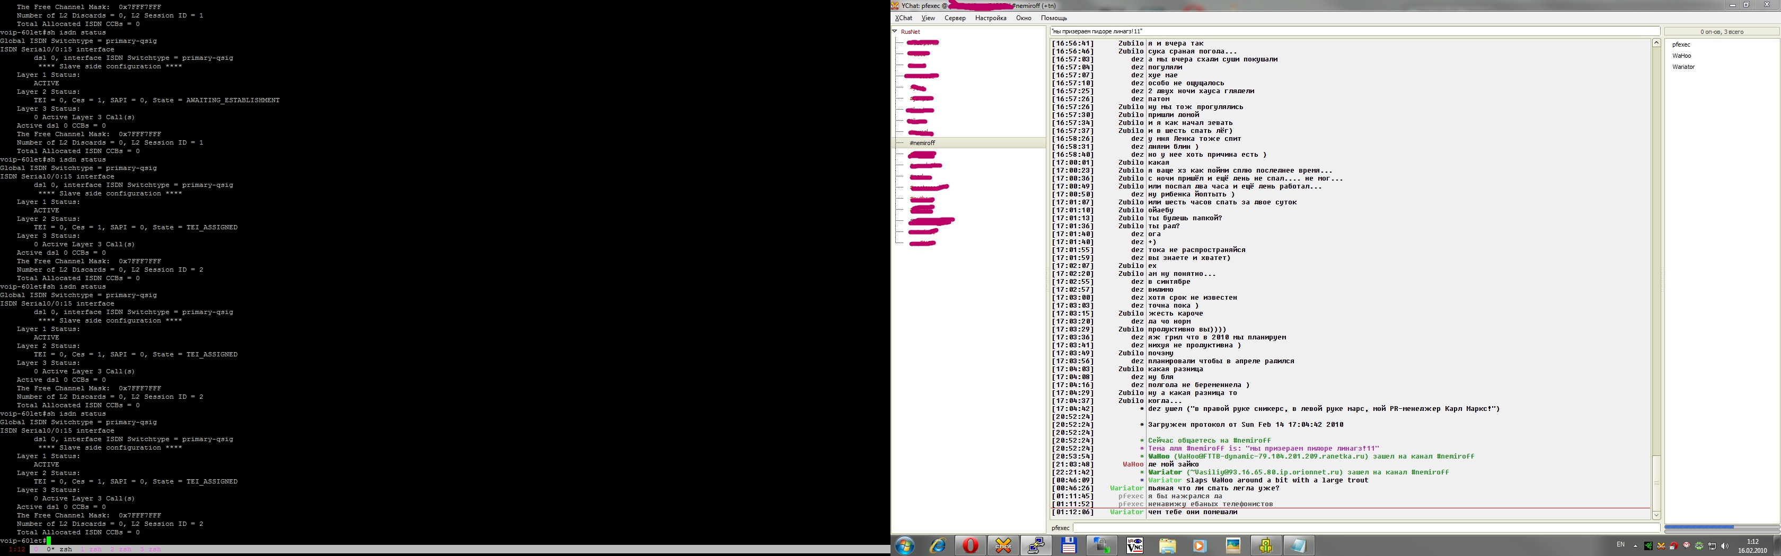The image size is (1781, 556).
Task: Click the channel topic text field
Action: [x=1354, y=31]
